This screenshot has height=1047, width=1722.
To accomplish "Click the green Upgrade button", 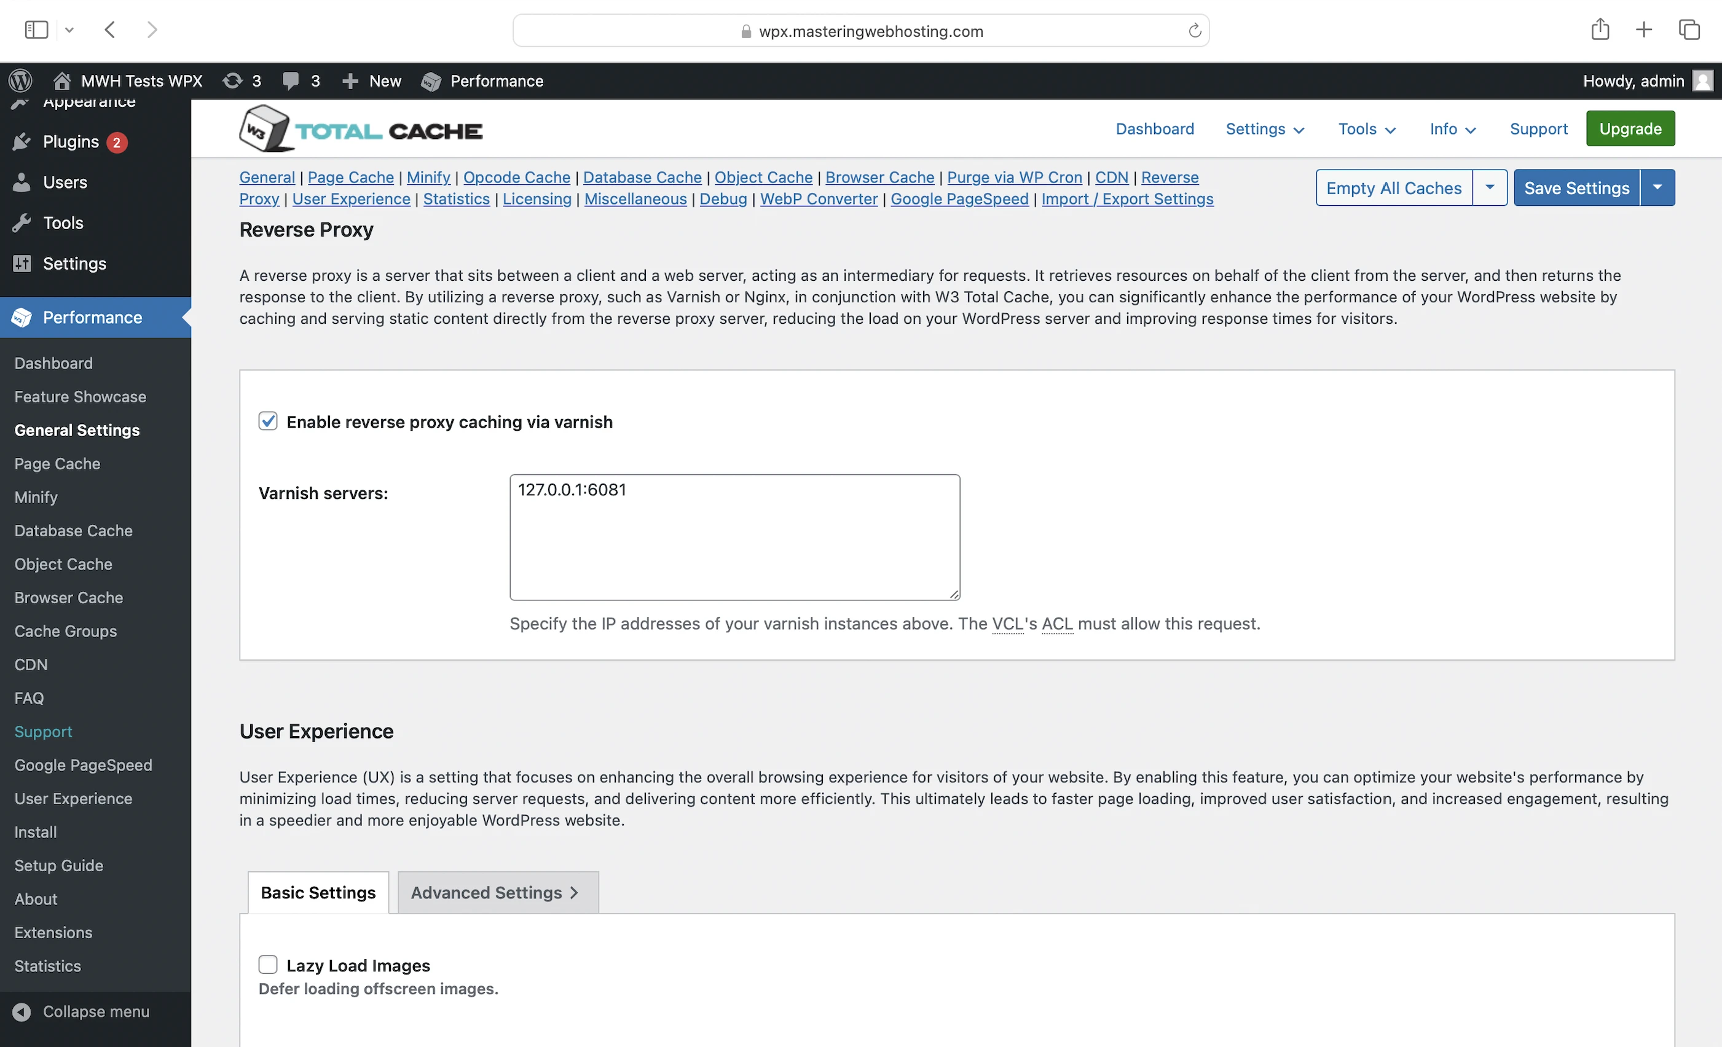I will pos(1630,129).
